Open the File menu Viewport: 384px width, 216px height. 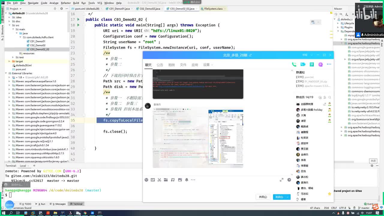(9, 3)
